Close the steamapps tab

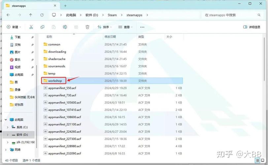pyautogui.click(x=55, y=6)
